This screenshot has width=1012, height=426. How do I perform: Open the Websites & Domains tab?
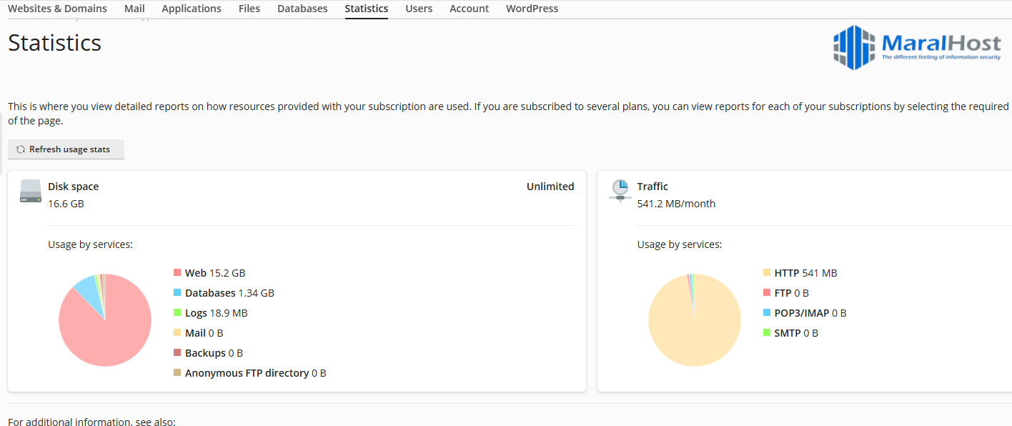point(57,9)
